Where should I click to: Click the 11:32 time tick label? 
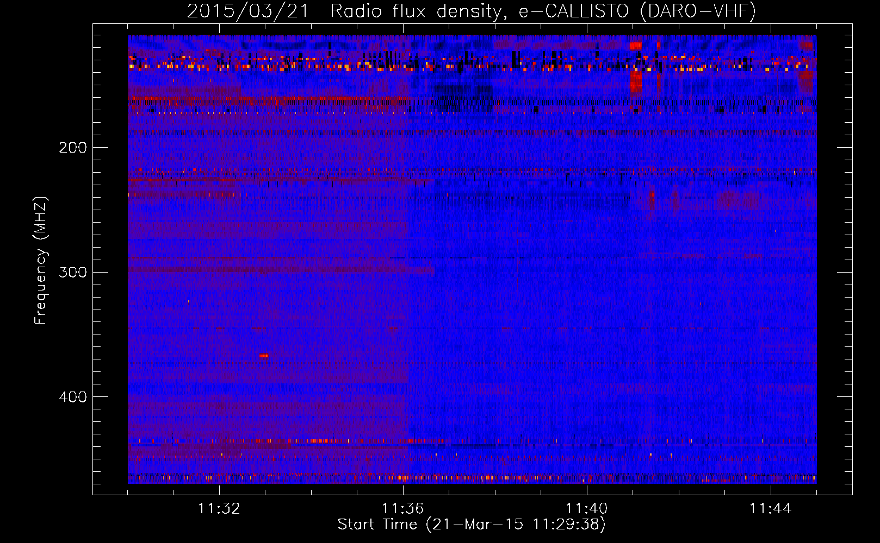(x=219, y=508)
